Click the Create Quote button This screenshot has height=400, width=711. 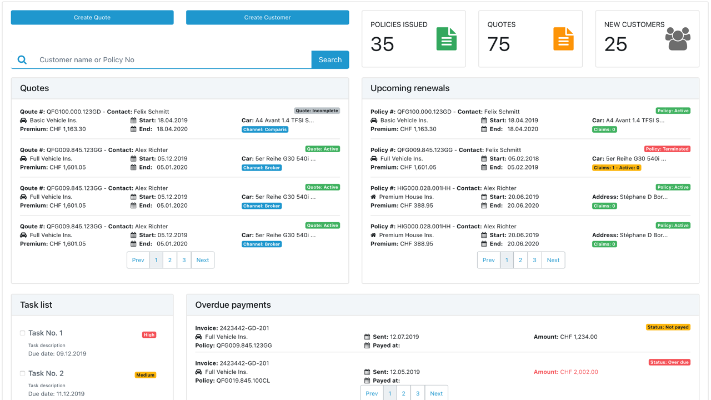(x=92, y=17)
